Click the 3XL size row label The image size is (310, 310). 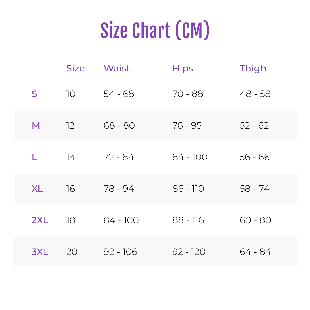tap(40, 252)
